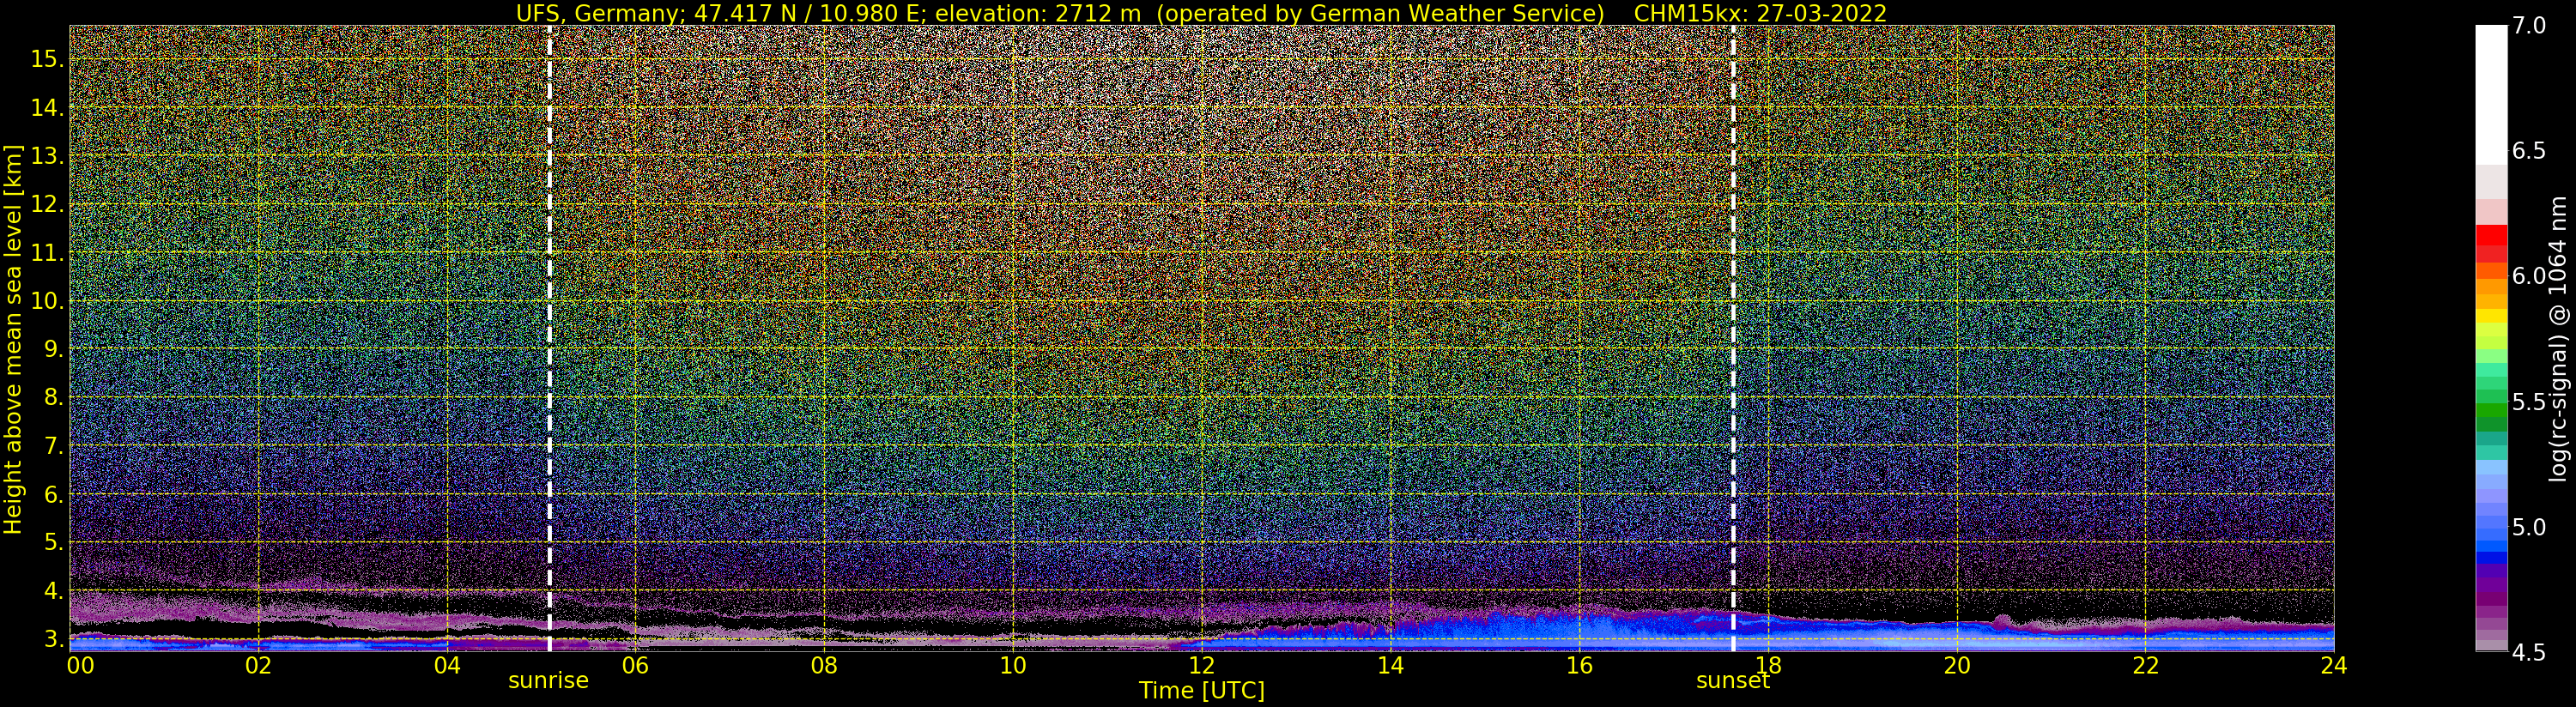Click the '3.' height tick label
This screenshot has height=707, width=2576.
coord(54,638)
